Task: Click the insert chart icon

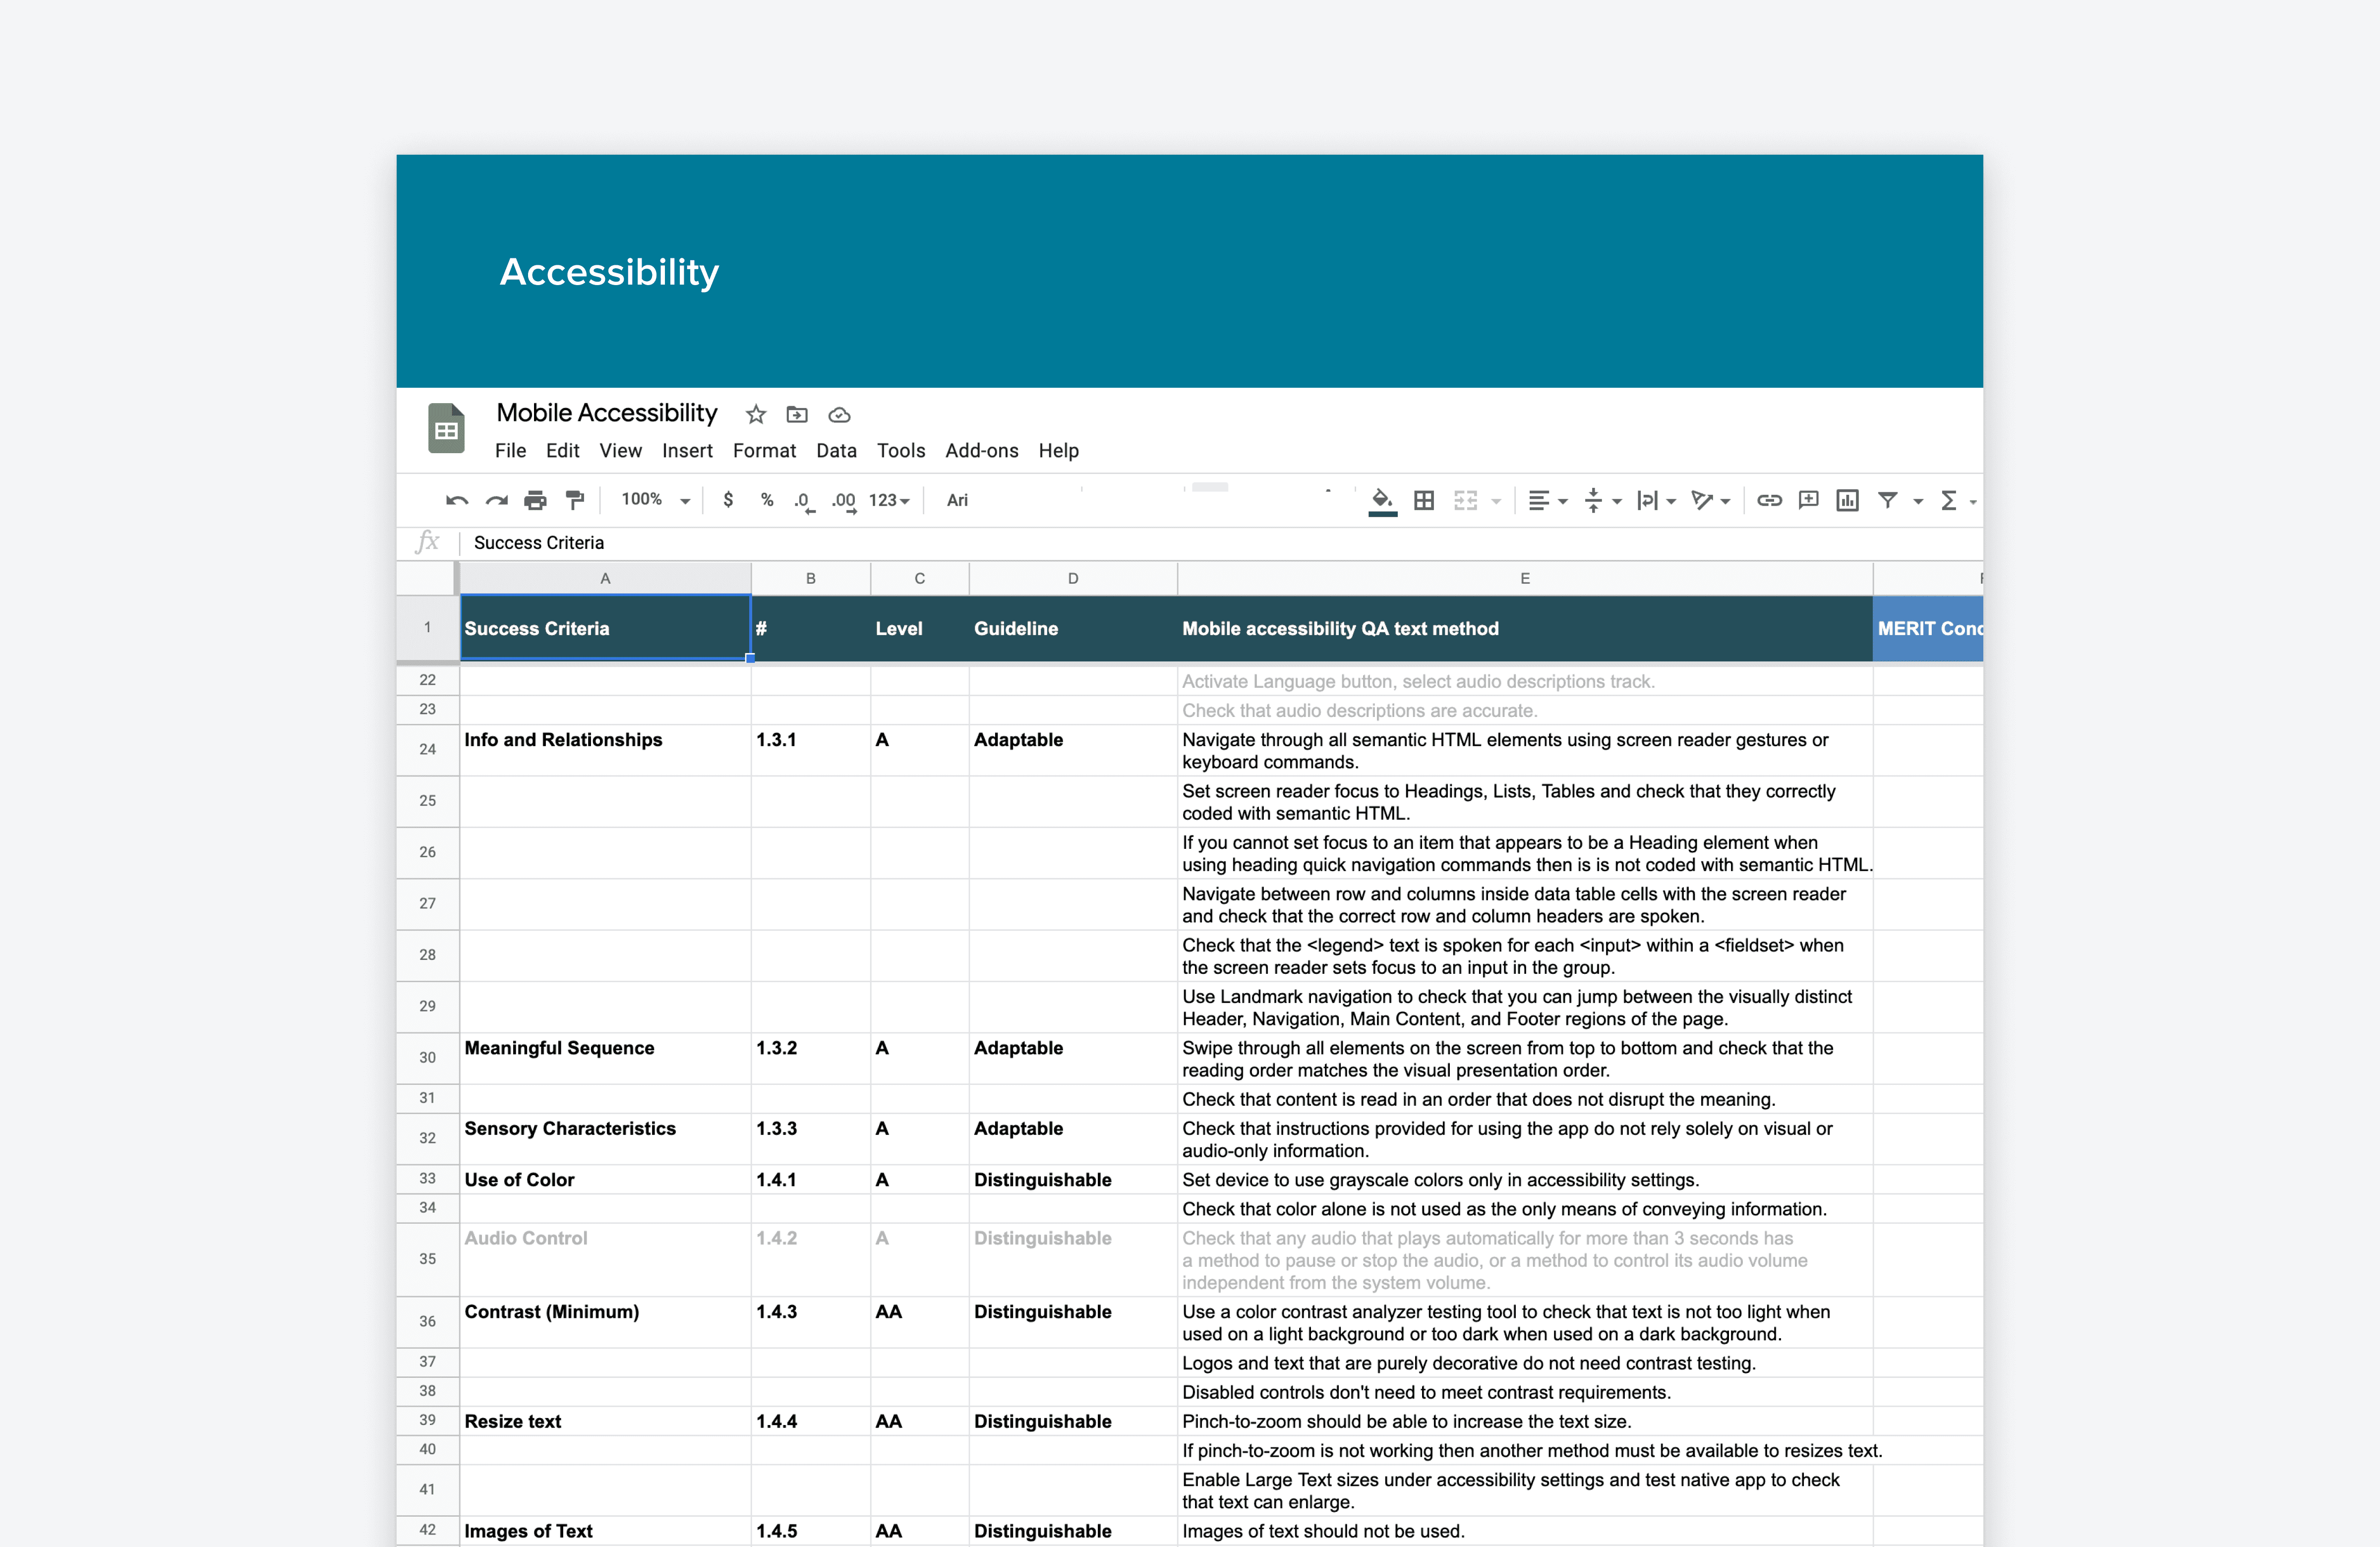Action: (1847, 500)
